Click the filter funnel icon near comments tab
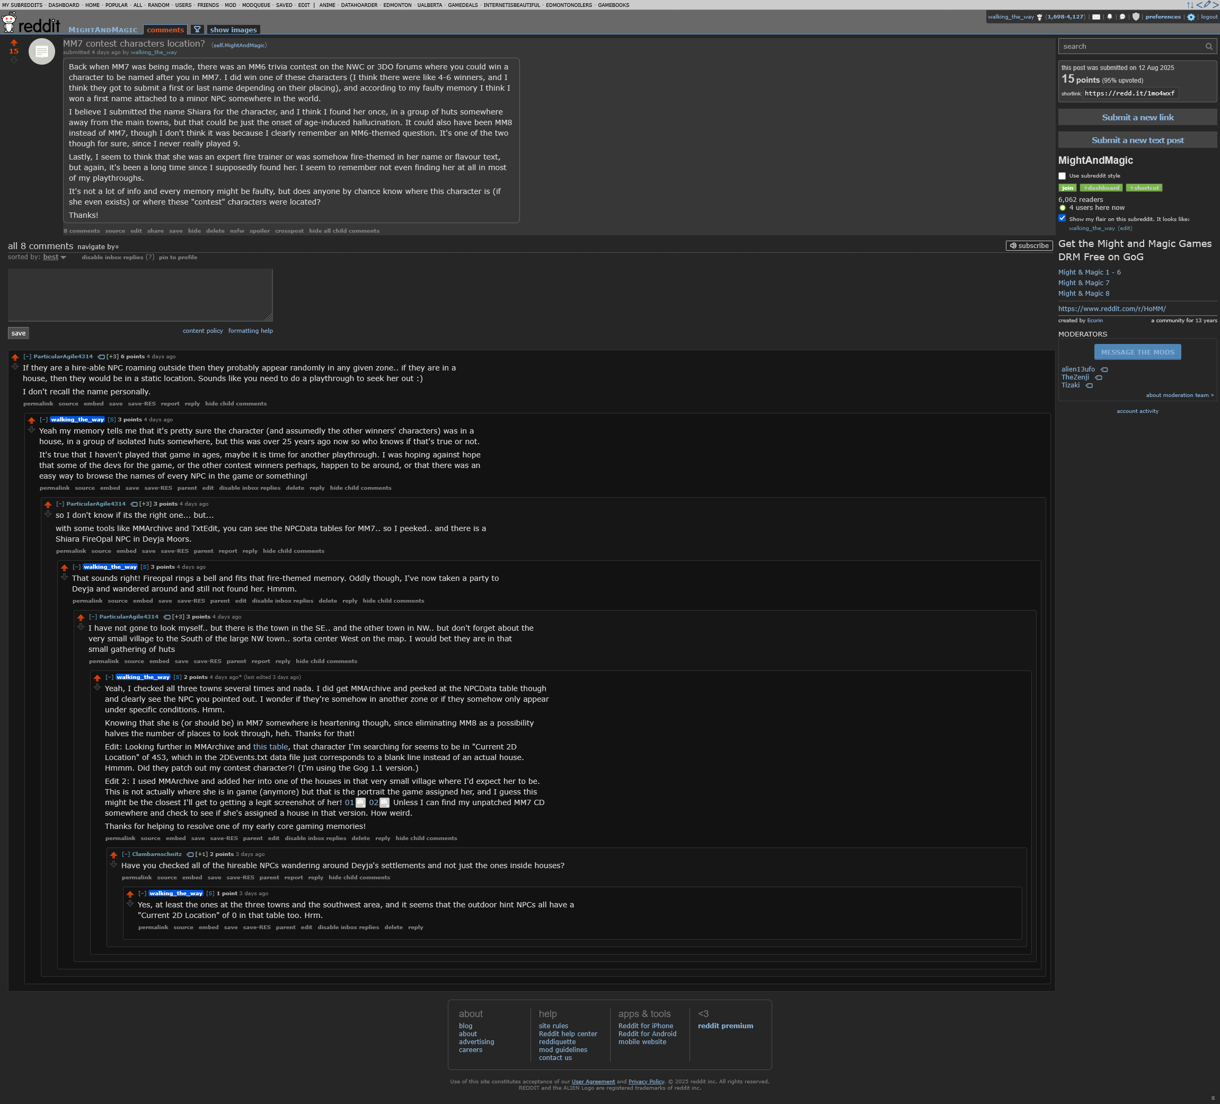 (x=197, y=30)
